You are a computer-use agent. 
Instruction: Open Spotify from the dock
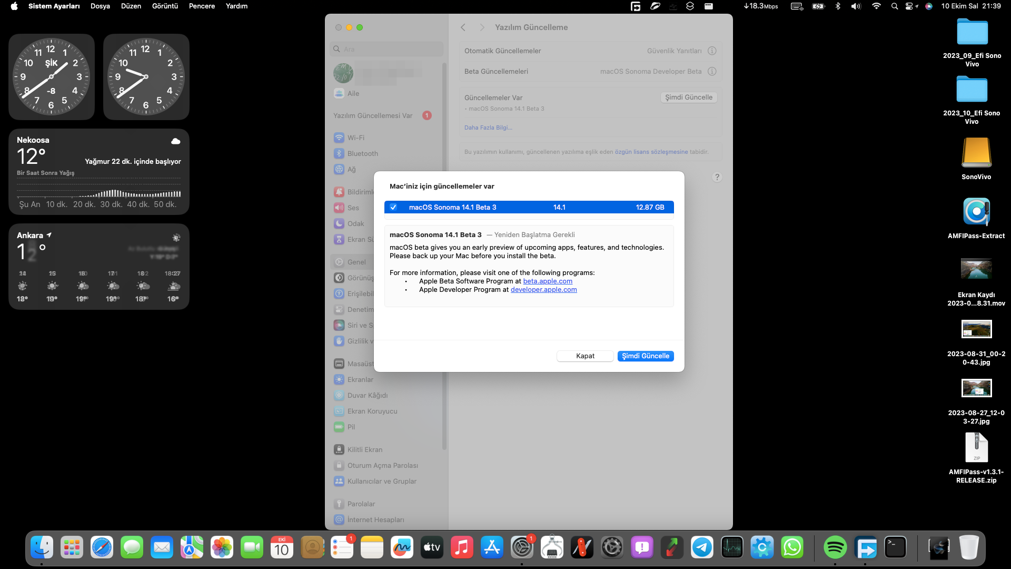point(835,548)
